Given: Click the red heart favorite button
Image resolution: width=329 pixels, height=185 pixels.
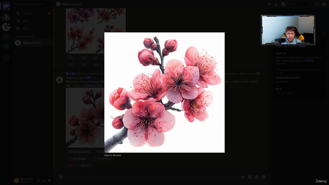Looking at the screenshot, I should 71,165.
